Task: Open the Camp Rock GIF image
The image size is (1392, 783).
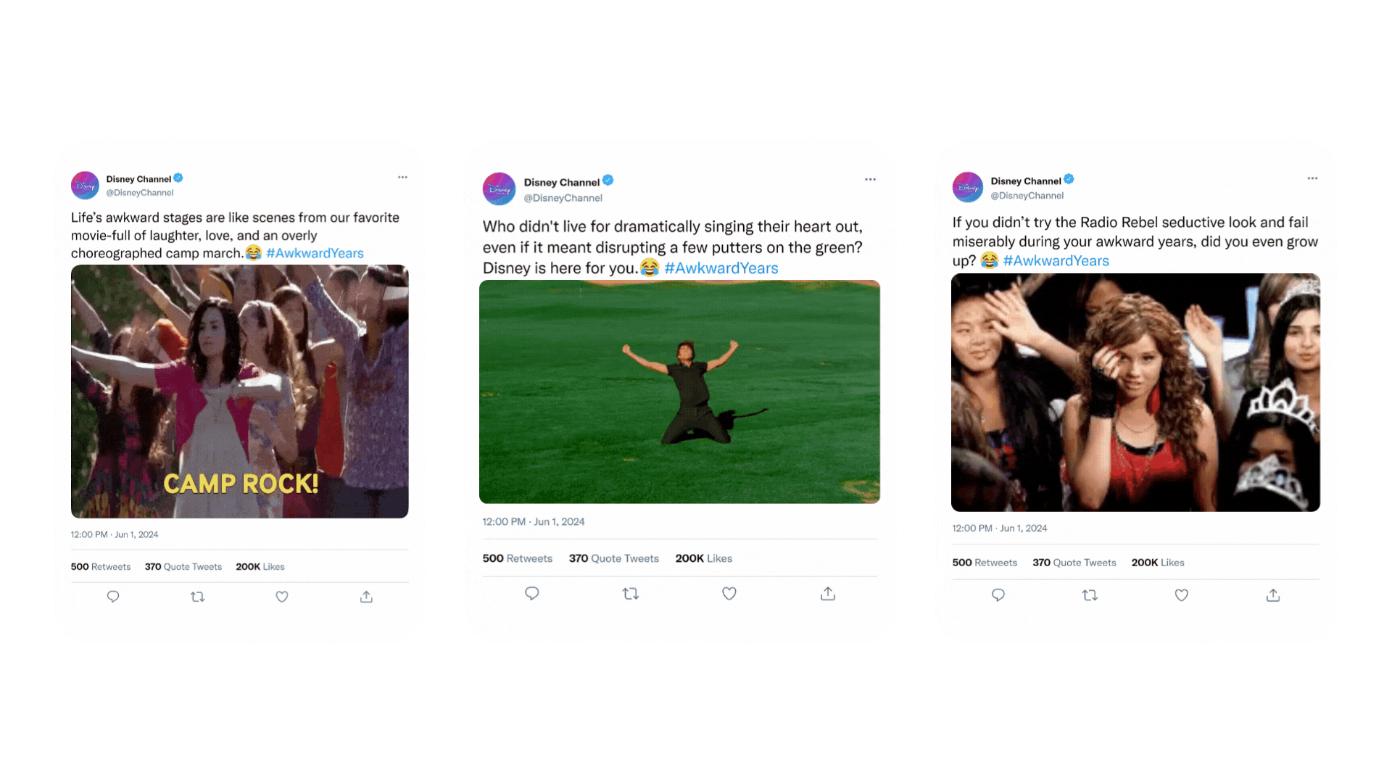Action: point(239,391)
